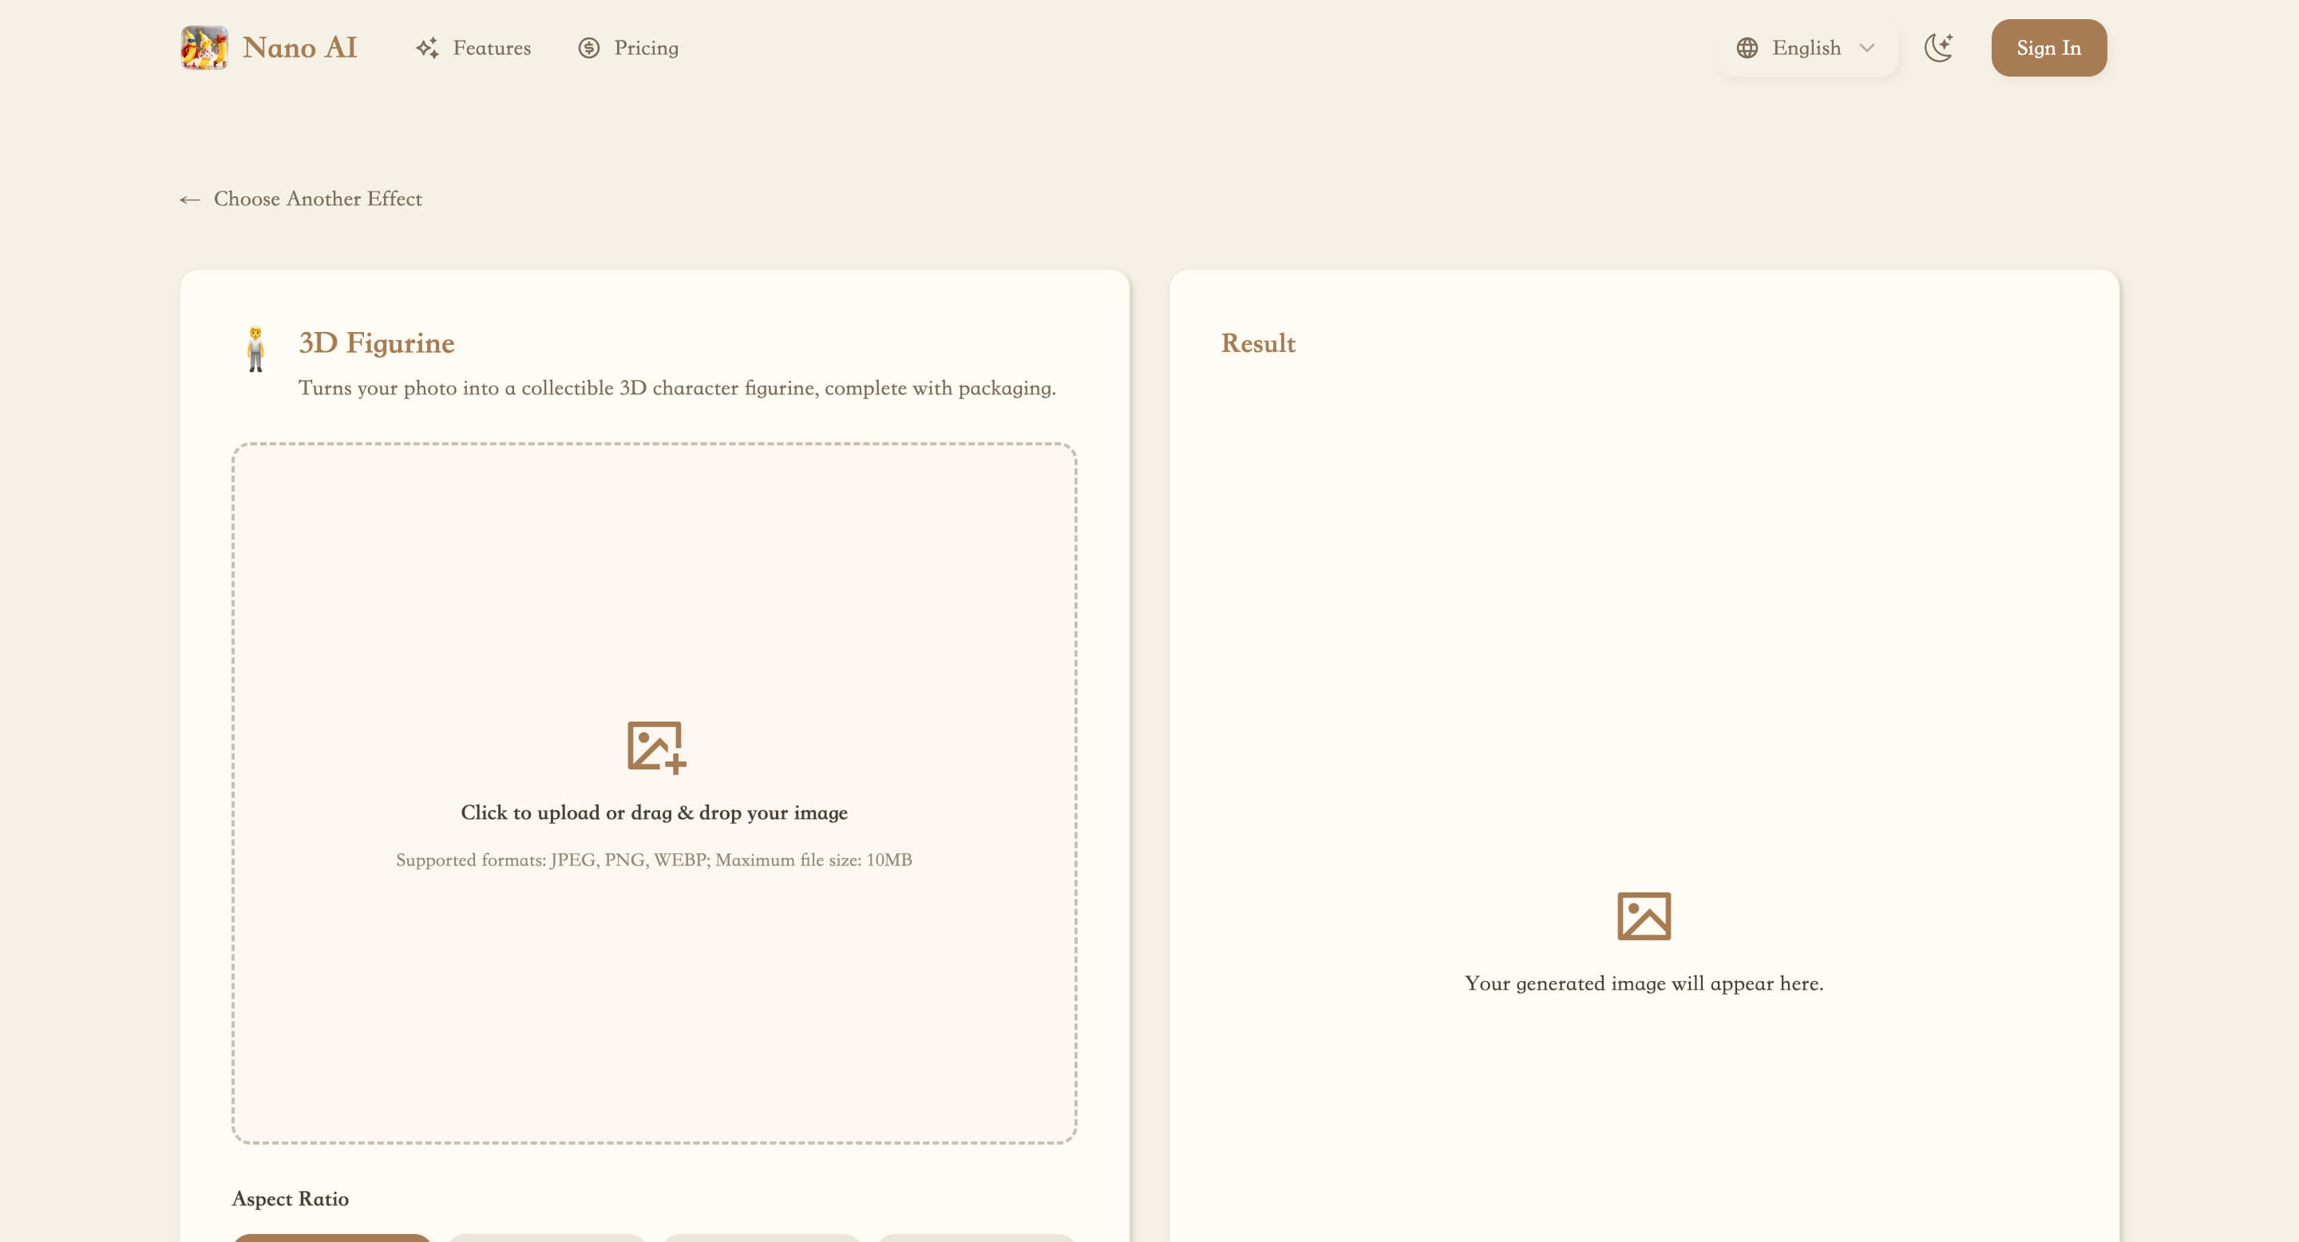Open the Features menu item
This screenshot has width=2299, height=1242.
pyautogui.click(x=491, y=48)
